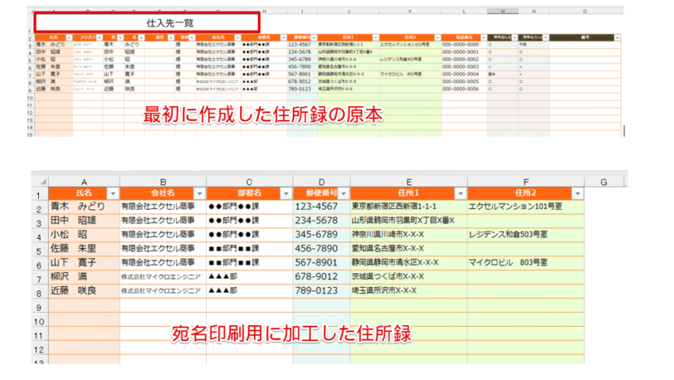Screen dimensions: 674x380
Task: Select マイクロビル 803号室 cell in lower sheet
Action: (525, 263)
